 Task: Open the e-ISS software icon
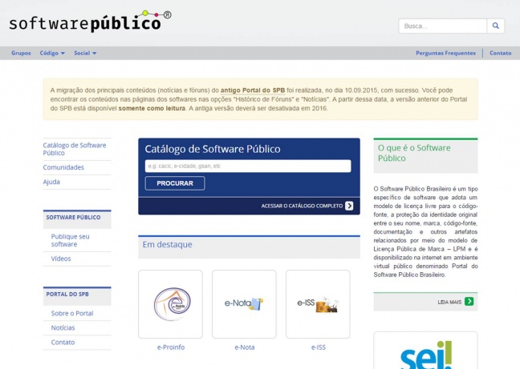[318, 304]
